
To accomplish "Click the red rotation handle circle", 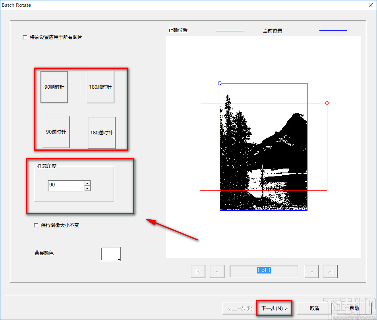I will coord(327,103).
